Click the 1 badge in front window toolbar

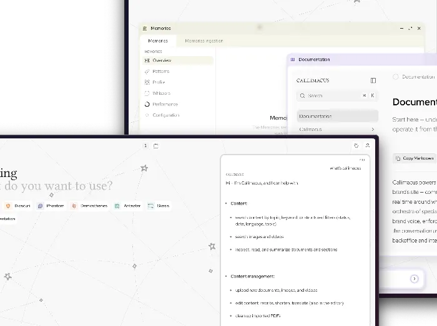145,145
